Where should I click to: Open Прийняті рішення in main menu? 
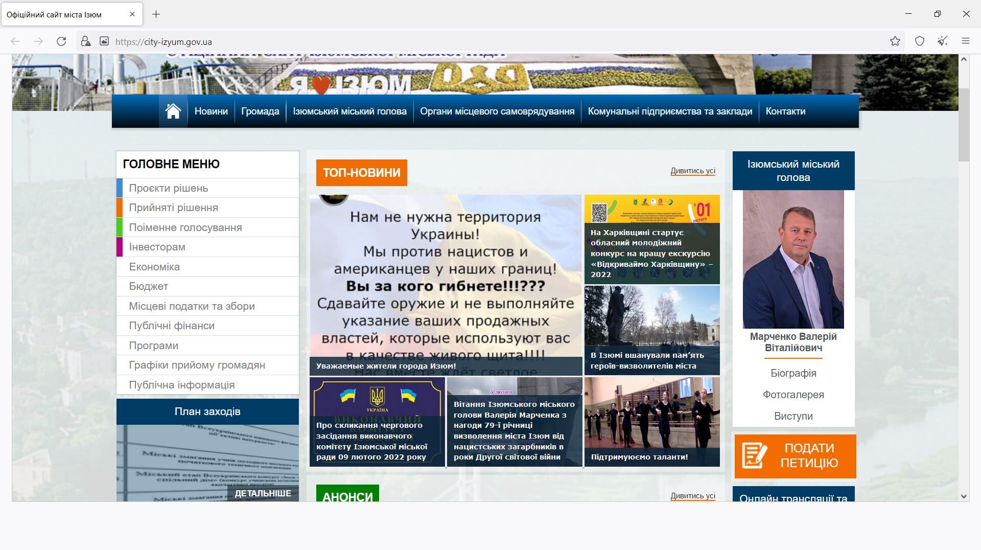207,208
